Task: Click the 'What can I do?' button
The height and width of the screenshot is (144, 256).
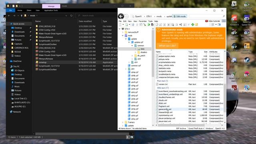Action: tap(167, 46)
